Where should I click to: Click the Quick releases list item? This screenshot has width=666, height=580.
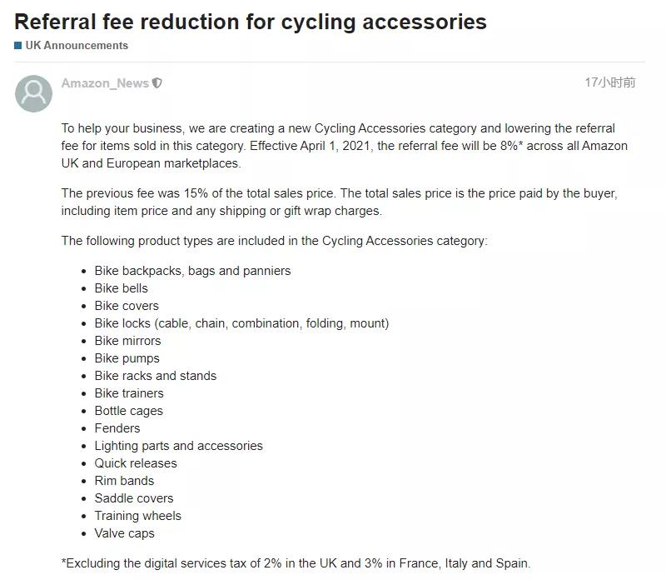tap(136, 463)
